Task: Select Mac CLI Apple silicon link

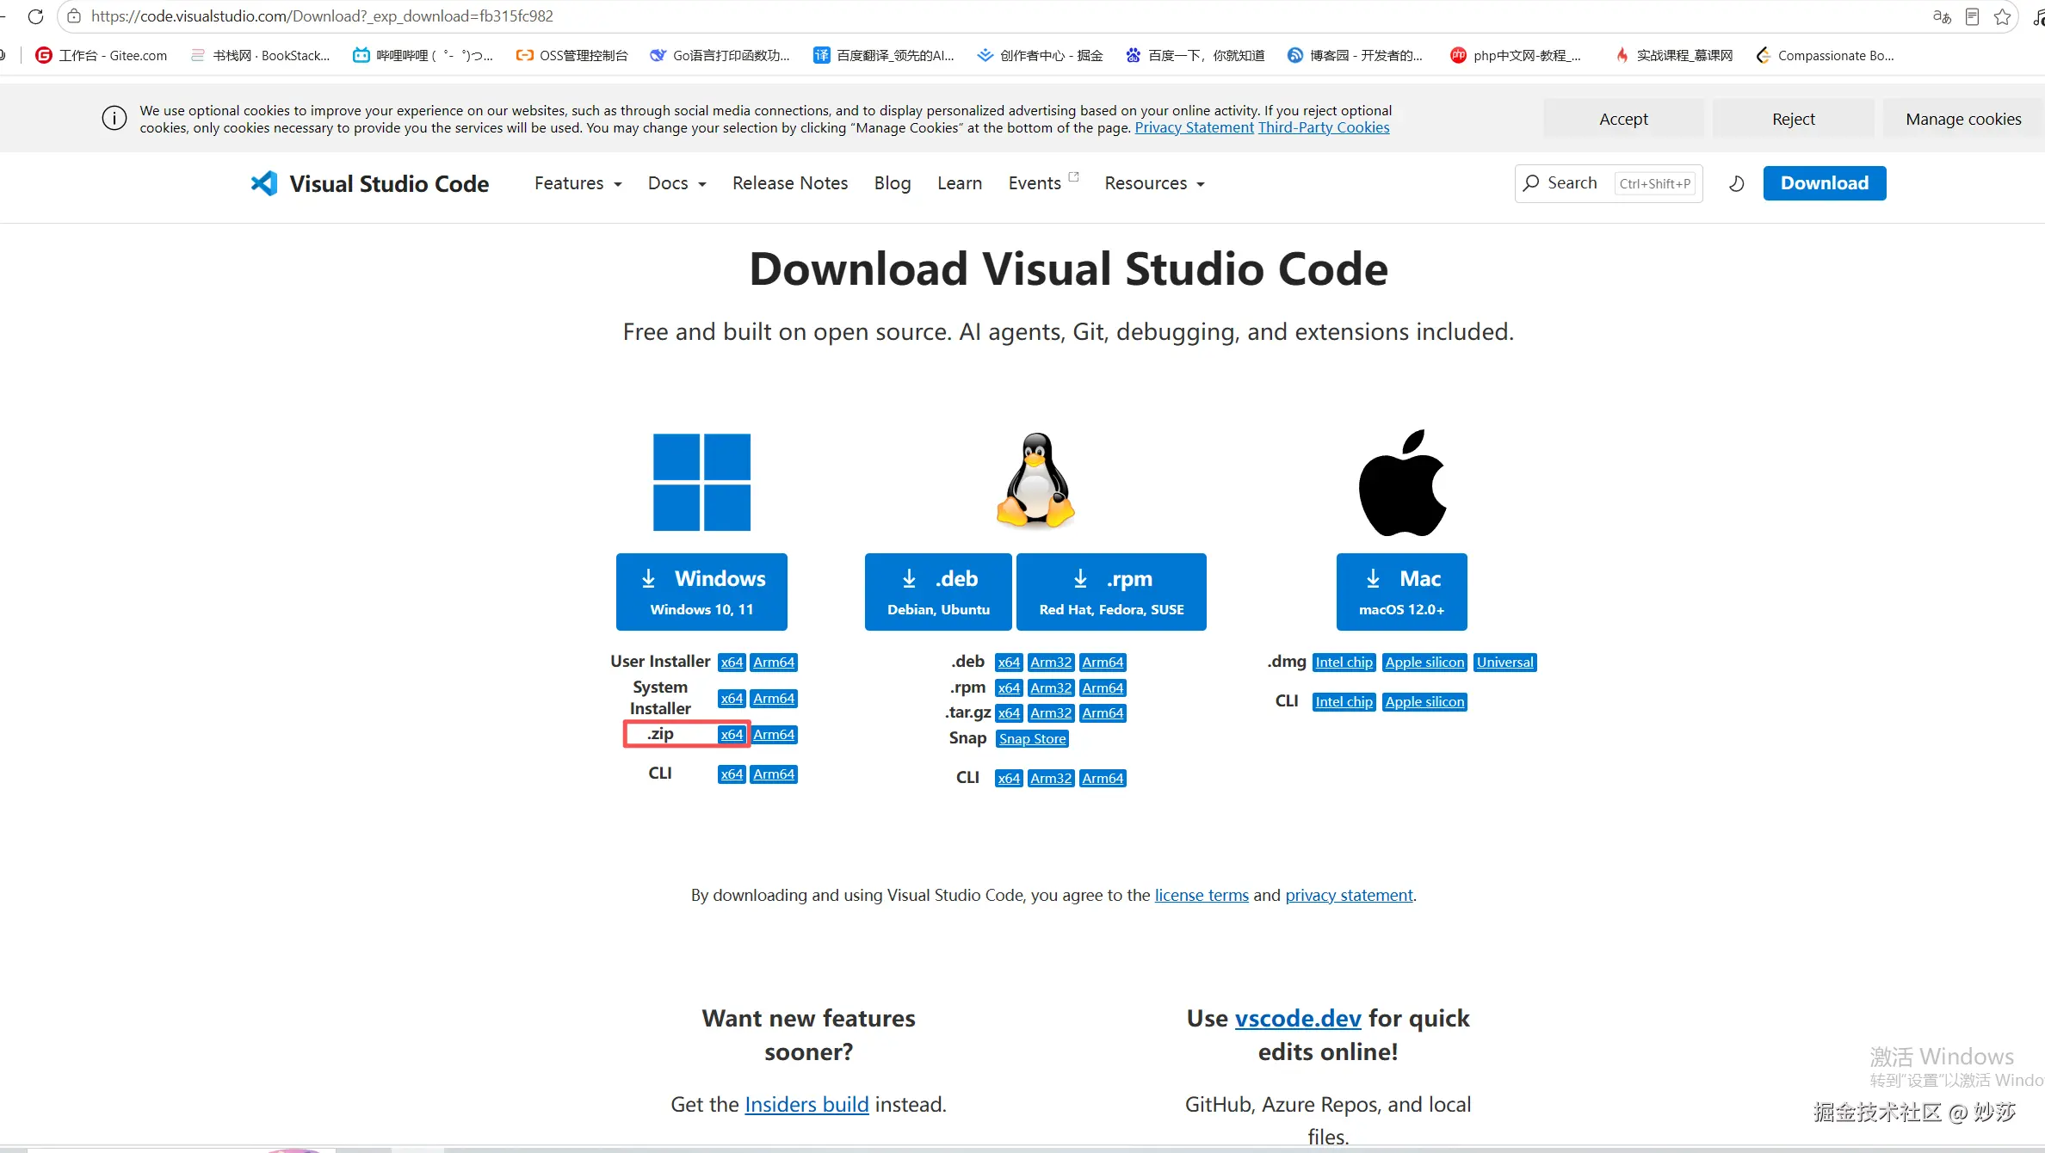Action: click(x=1424, y=701)
